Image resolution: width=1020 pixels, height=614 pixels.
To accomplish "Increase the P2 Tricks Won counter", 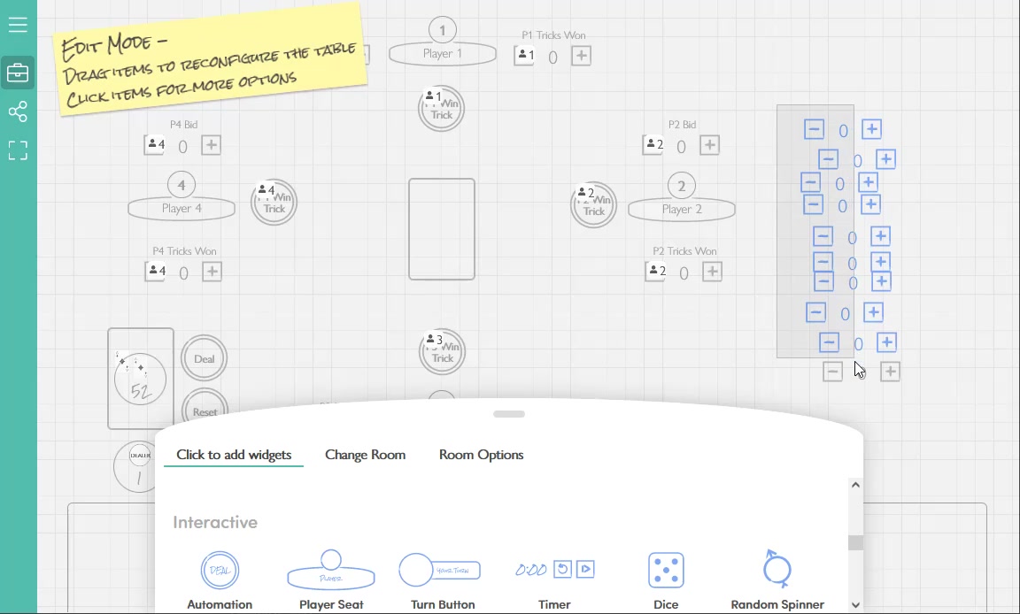I will (712, 272).
